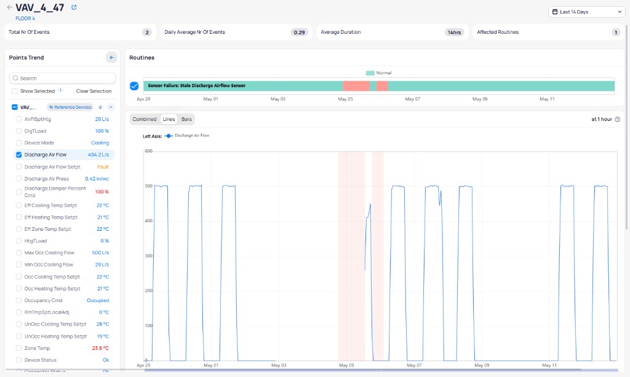This screenshot has width=630, height=377.
Task: Check the AirFlSptHtg point
Action: tap(18, 119)
